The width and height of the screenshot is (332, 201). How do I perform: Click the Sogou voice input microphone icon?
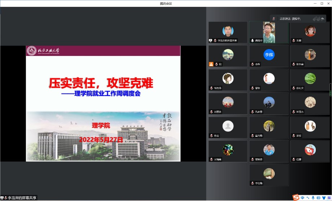click(312, 197)
